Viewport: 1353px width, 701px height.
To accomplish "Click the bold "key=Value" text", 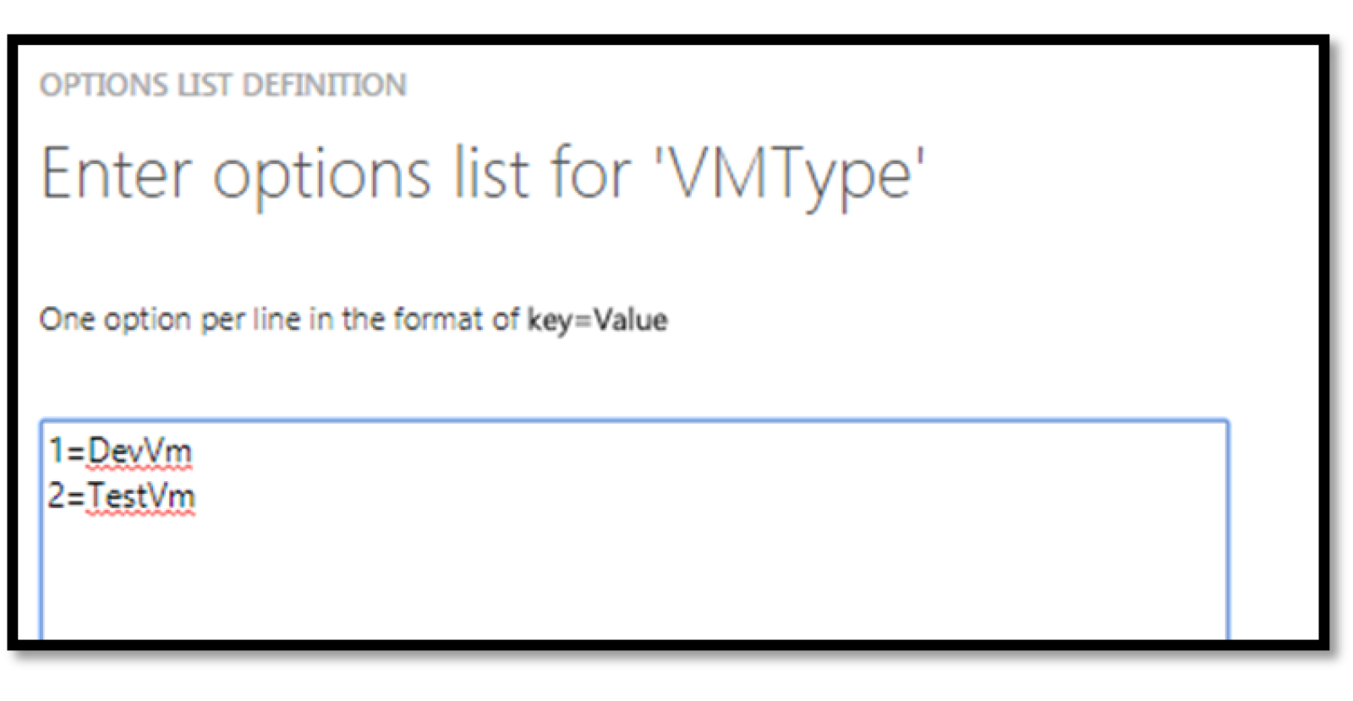I will 597,320.
